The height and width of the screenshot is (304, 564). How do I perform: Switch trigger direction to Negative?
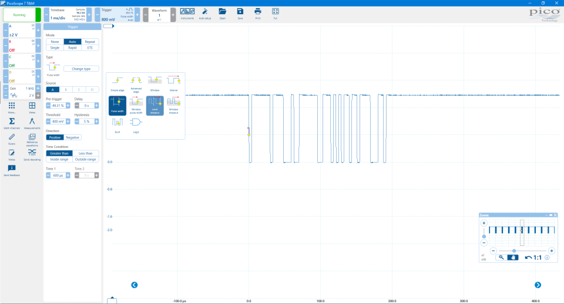(72, 137)
